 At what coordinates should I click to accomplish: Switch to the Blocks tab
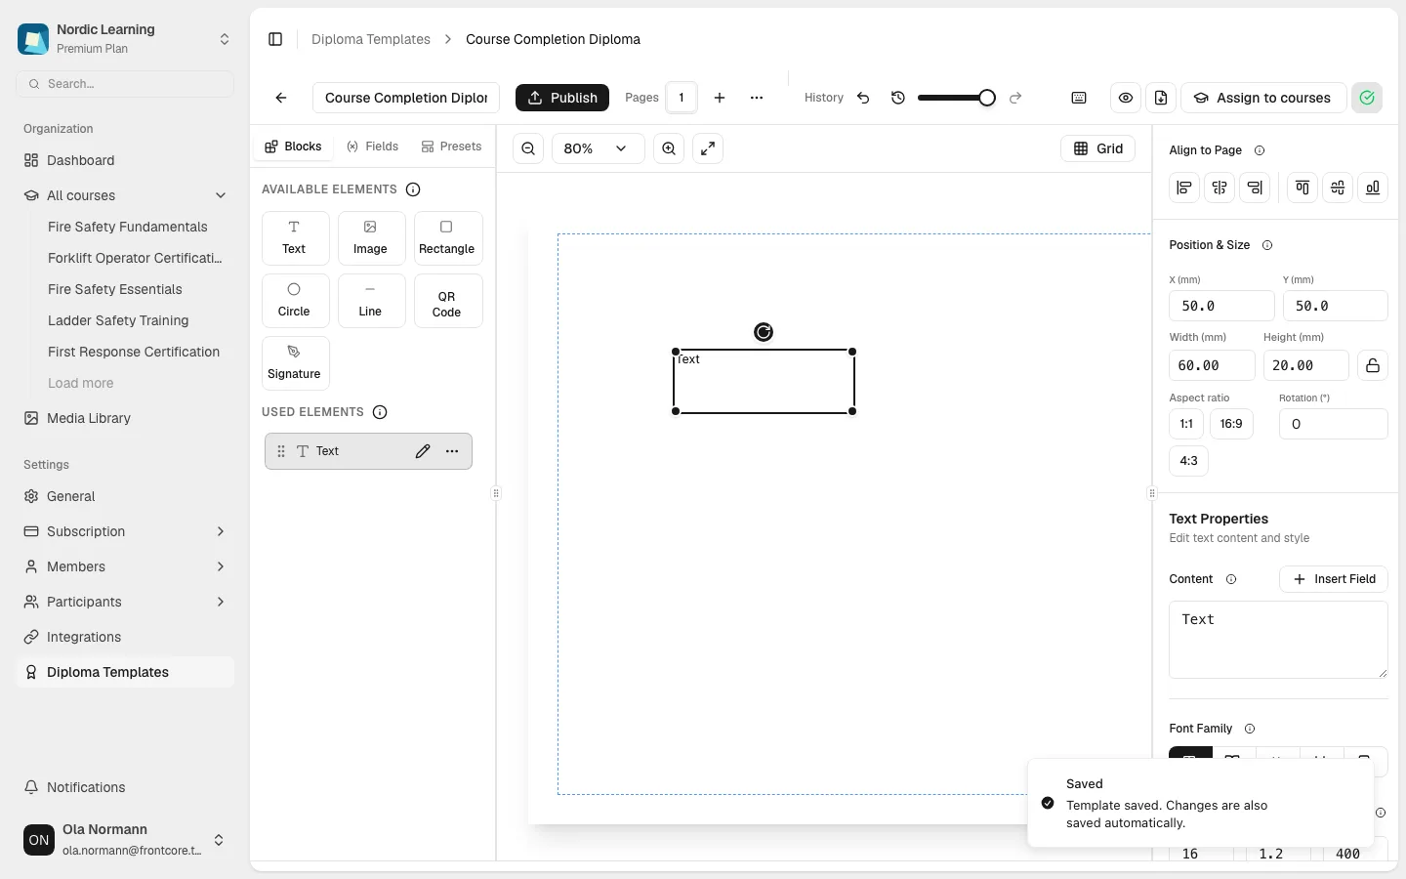(x=293, y=146)
